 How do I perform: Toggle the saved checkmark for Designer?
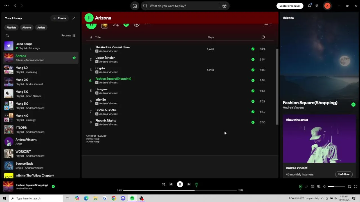pos(253,91)
